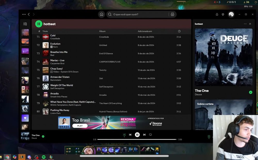Pause the hottest playlist with green button
The image size is (258, 160).
39,24
